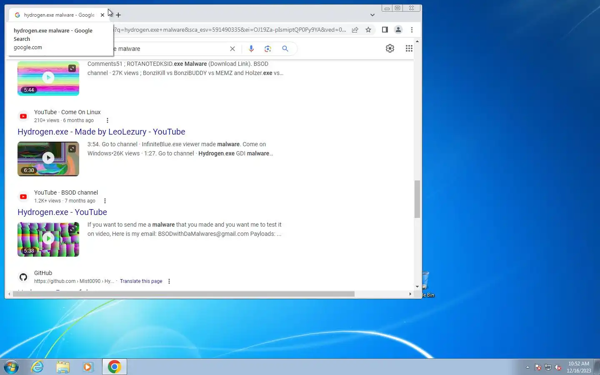Open Chrome three-dot menu

412,30
